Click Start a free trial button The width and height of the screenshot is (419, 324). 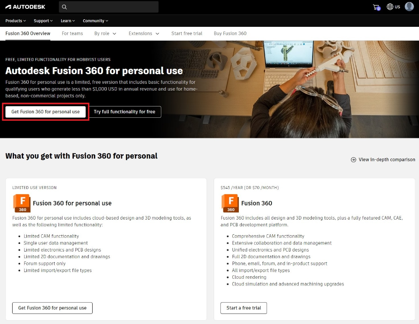tap(243, 308)
